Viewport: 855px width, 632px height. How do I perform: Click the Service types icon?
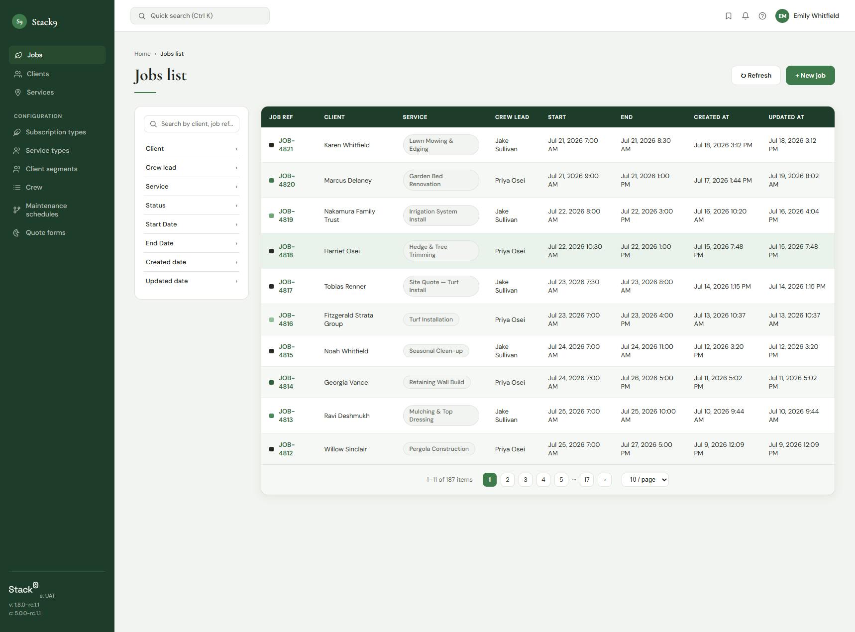17,151
